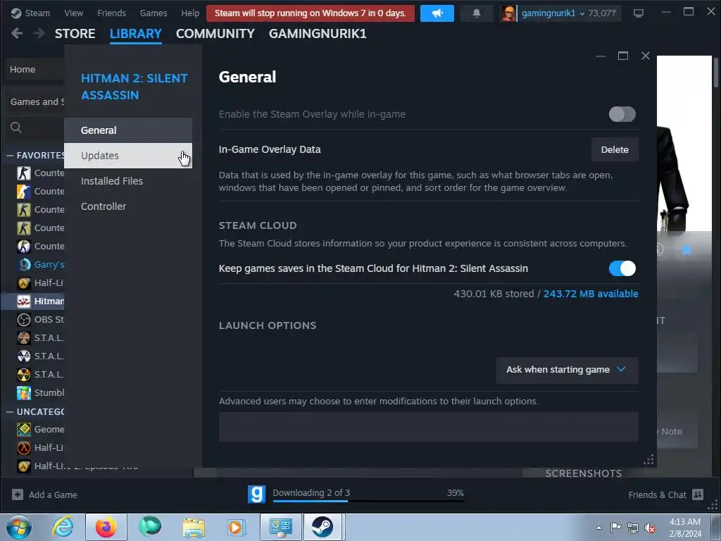721x541 pixels.
Task: Select the Controller properties tab
Action: tap(128, 206)
